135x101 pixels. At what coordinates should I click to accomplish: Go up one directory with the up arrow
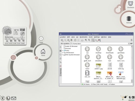point(68,40)
